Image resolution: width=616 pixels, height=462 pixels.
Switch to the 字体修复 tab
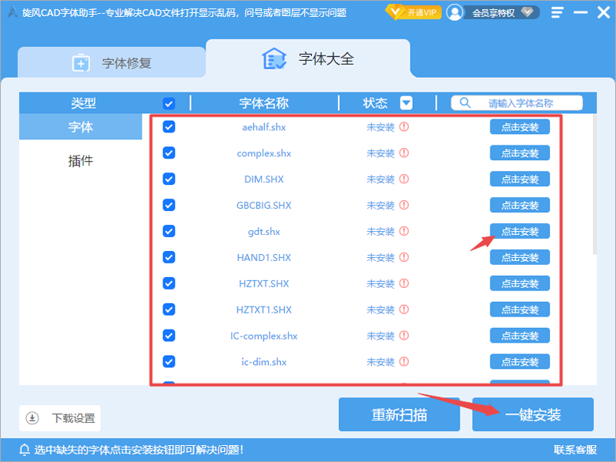[x=112, y=63]
